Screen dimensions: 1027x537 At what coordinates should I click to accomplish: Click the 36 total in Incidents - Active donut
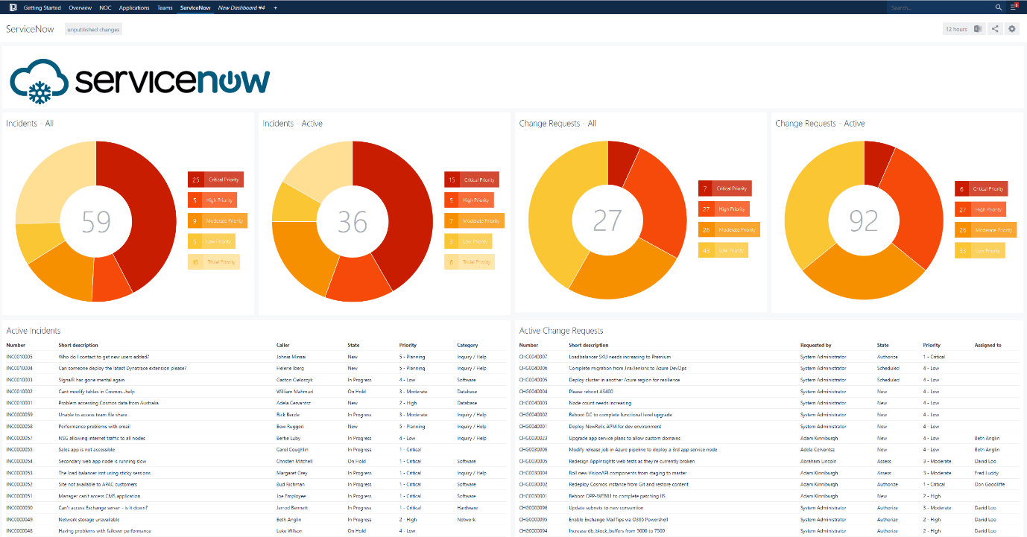(353, 221)
